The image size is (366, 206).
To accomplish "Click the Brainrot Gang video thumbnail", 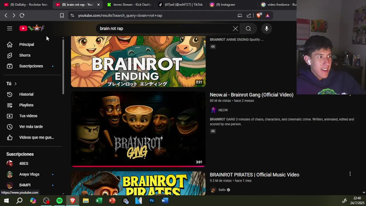I will pyautogui.click(x=138, y=129).
